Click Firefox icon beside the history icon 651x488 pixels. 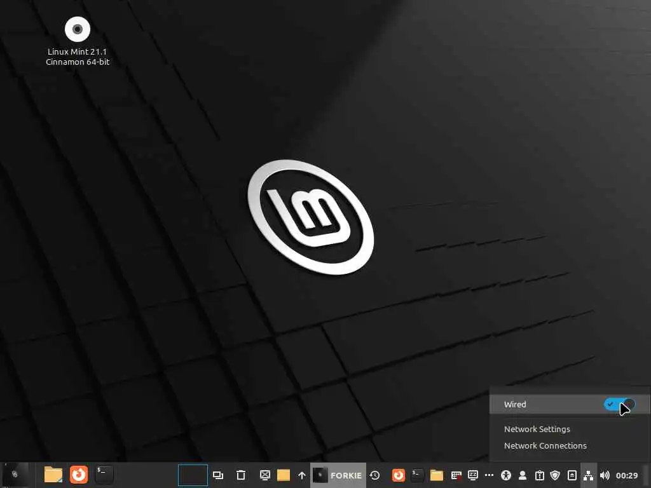tap(399, 475)
